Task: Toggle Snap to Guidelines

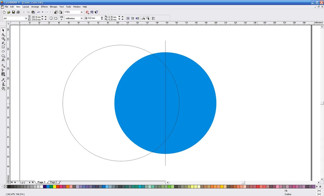Action: coord(133,18)
